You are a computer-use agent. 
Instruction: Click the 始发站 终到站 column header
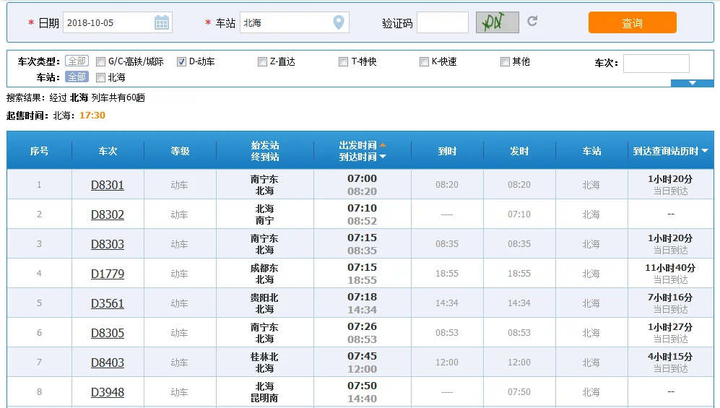(265, 150)
